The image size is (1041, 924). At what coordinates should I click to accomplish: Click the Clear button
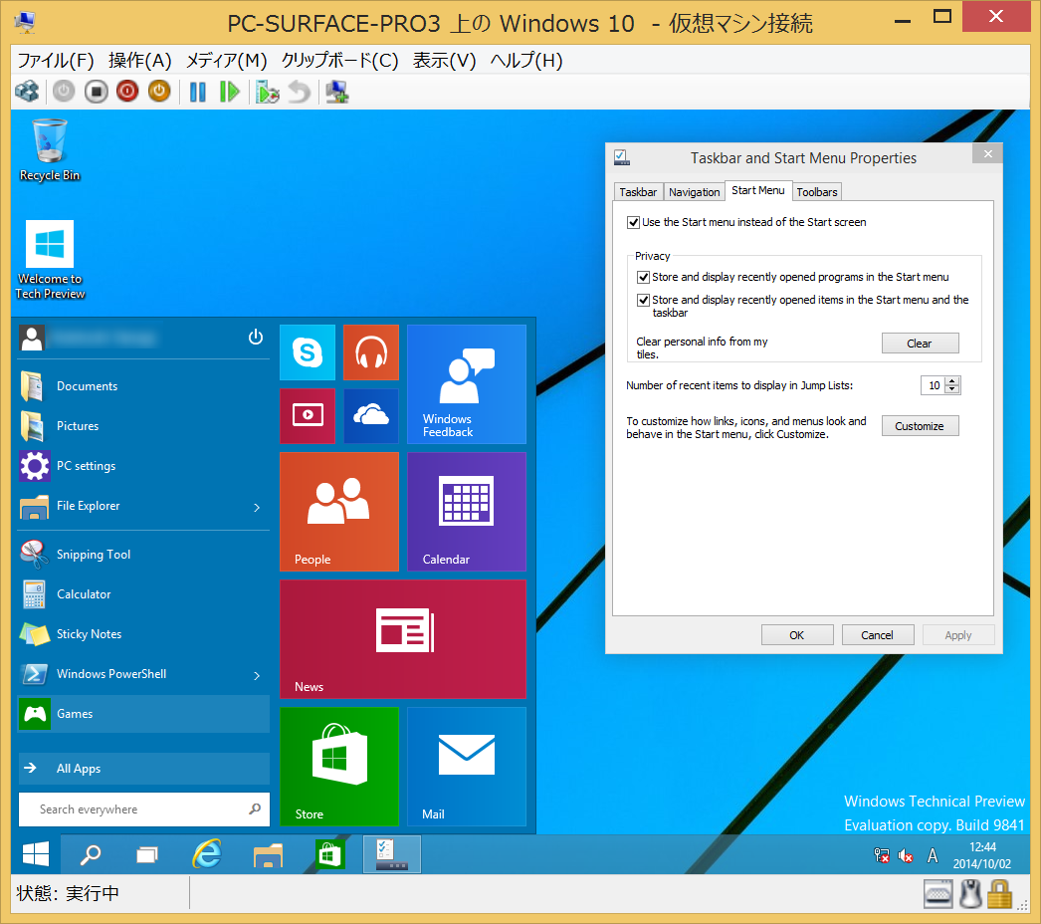(920, 344)
